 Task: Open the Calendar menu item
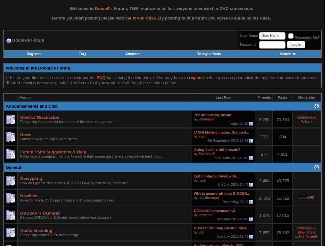132,54
